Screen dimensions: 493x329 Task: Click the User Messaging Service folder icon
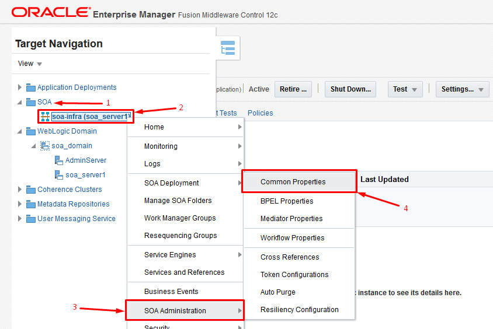tap(30, 219)
